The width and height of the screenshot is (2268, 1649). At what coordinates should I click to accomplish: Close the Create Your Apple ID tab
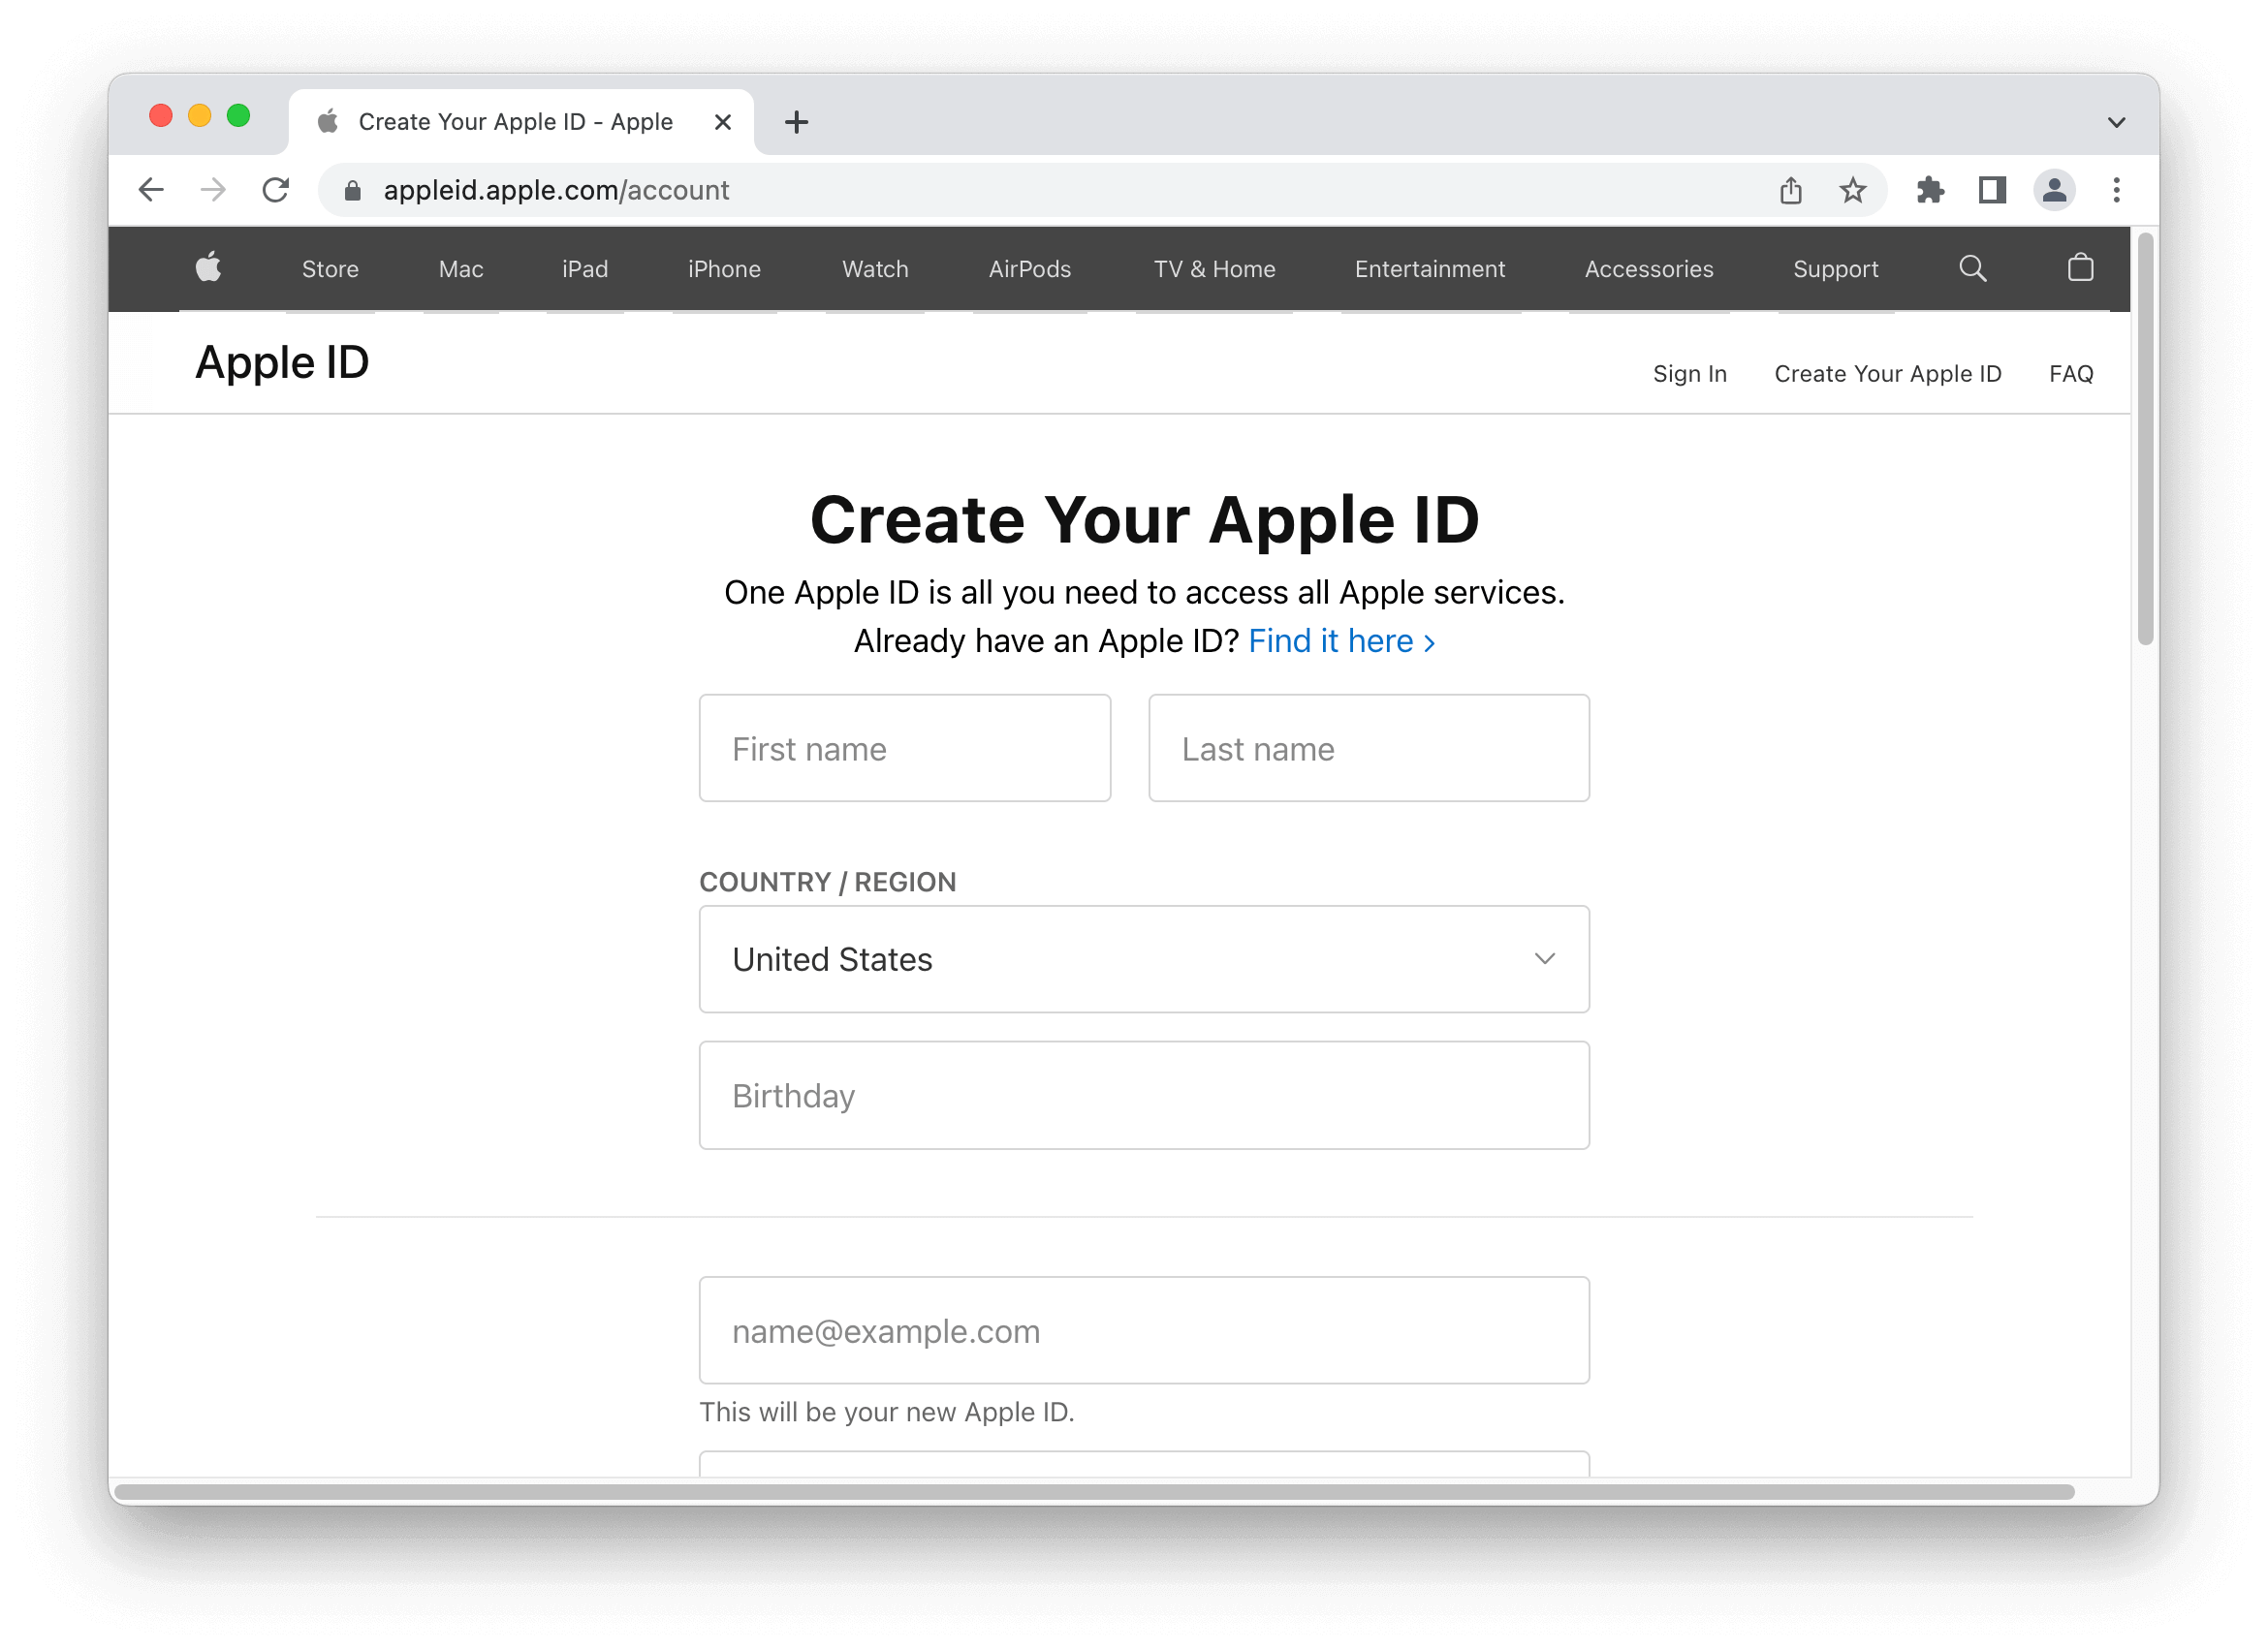coord(723,122)
